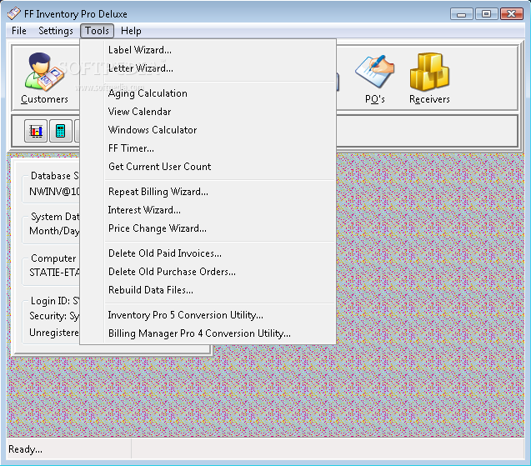Open the Help menu

click(x=131, y=31)
